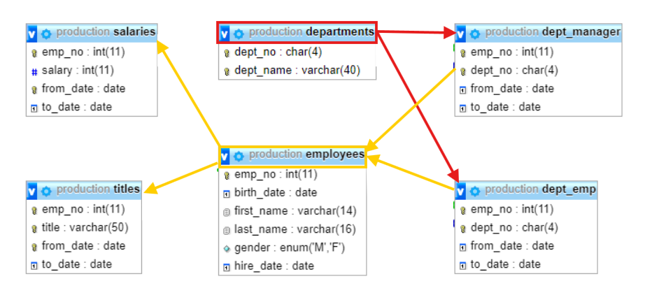645x295 pixels.
Task: Click the key icon beside salaries emp_no
Action: pyautogui.click(x=34, y=53)
